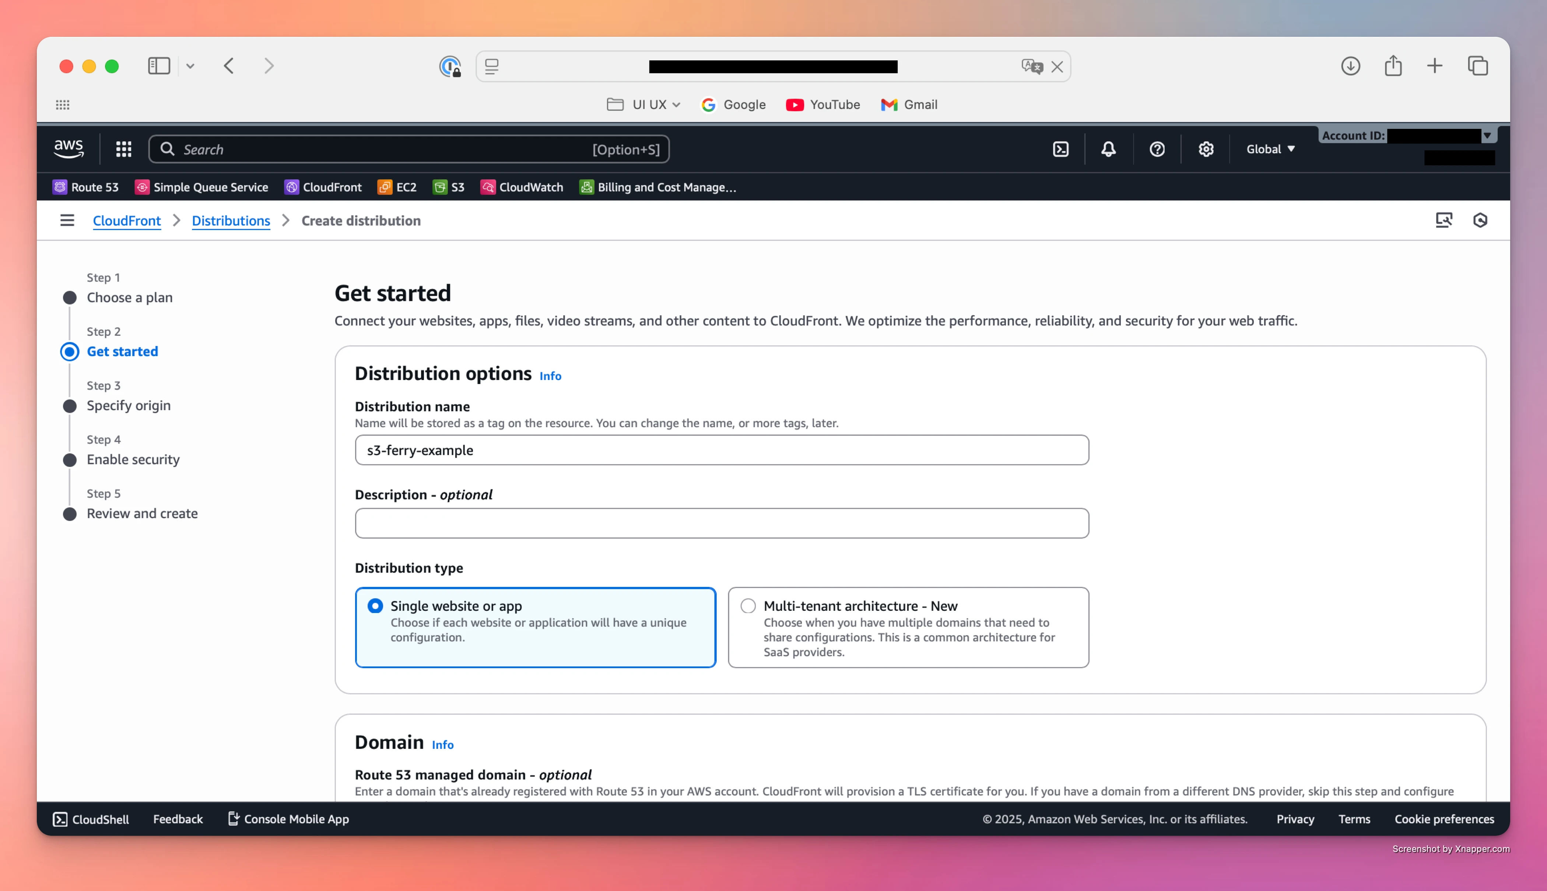
Task: Open the notifications bell
Action: (x=1108, y=149)
